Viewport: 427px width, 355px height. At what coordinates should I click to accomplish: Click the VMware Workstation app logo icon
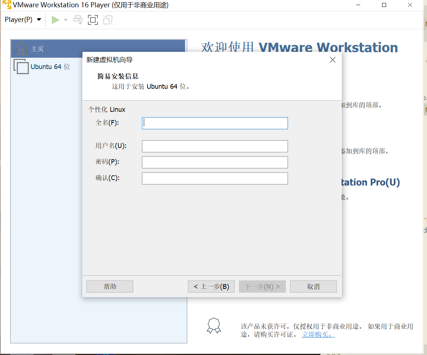click(7, 5)
